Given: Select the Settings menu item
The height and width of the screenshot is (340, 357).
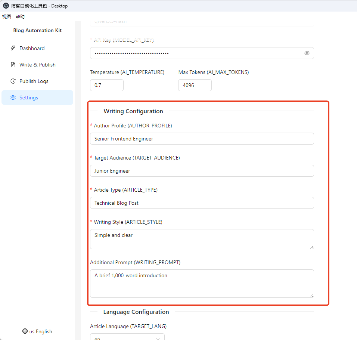Looking at the screenshot, I should click(37, 98).
